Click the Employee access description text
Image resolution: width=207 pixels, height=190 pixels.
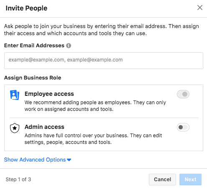click(x=95, y=106)
